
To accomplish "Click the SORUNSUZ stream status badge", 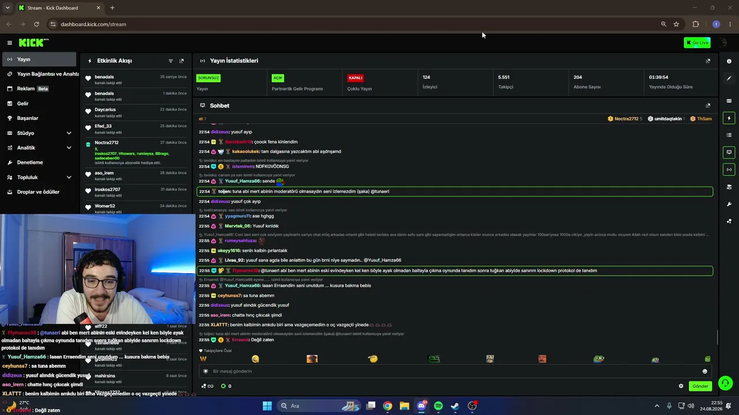I will [x=208, y=78].
